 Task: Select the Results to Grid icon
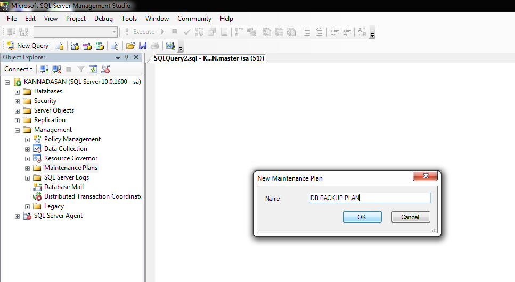point(279,32)
